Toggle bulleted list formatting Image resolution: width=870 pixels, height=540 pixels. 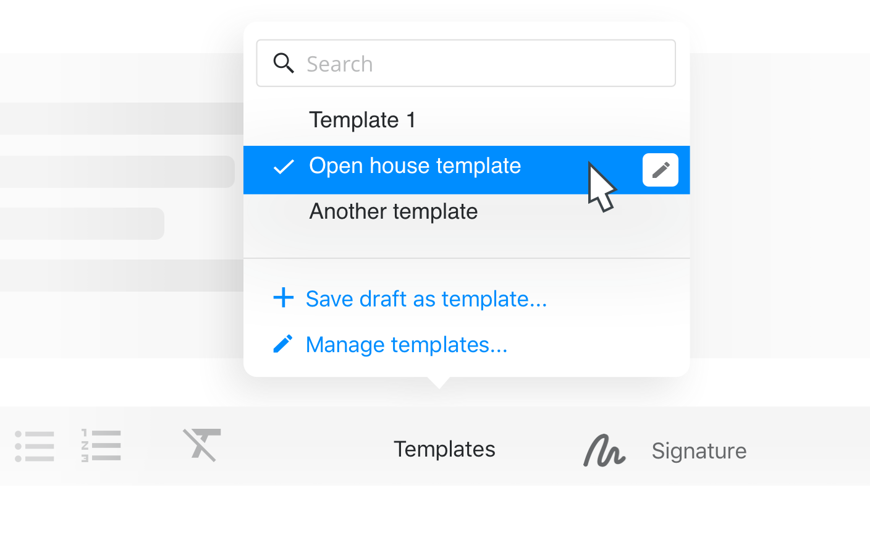[x=35, y=446]
